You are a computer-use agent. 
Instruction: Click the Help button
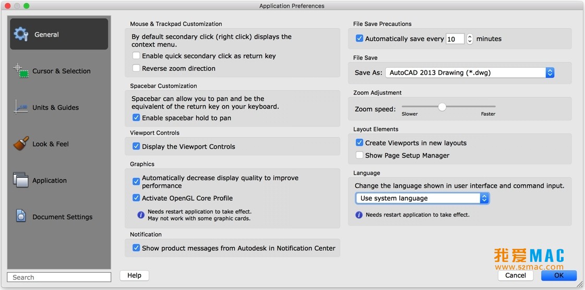[134, 275]
